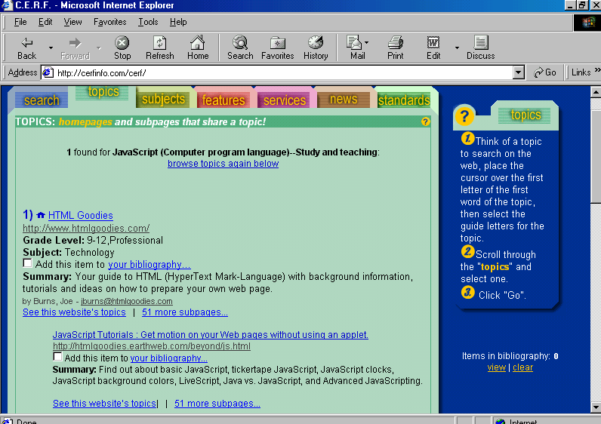This screenshot has height=424, width=601.
Task: Click the homepages word in the TOPICS header
Action: point(85,121)
